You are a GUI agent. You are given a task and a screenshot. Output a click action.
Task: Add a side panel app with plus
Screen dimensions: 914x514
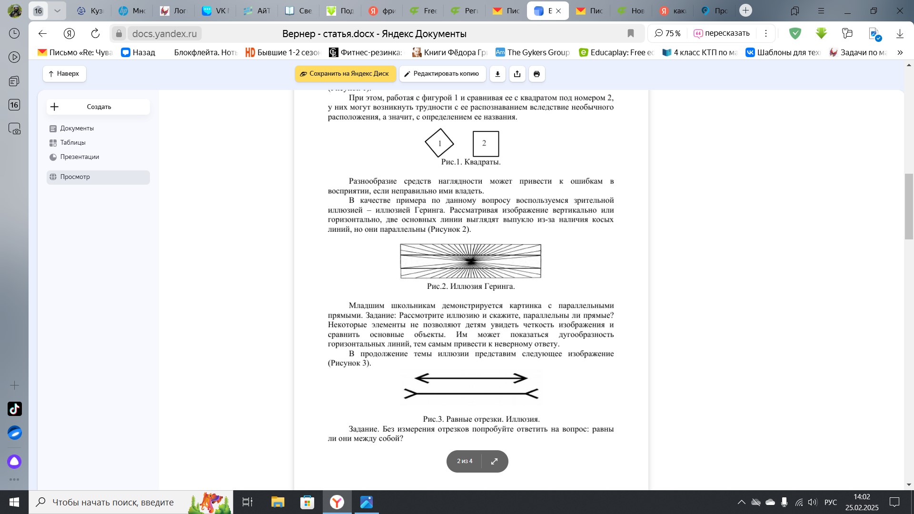(x=14, y=385)
